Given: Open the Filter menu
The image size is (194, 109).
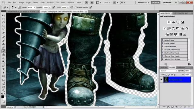Looking at the screenshot, I should pyautogui.click(x=42, y=2).
